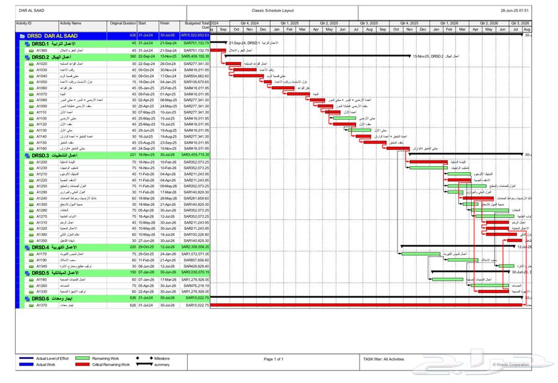Select activity row A1170 by its ID
558x383 pixels.
point(42,254)
